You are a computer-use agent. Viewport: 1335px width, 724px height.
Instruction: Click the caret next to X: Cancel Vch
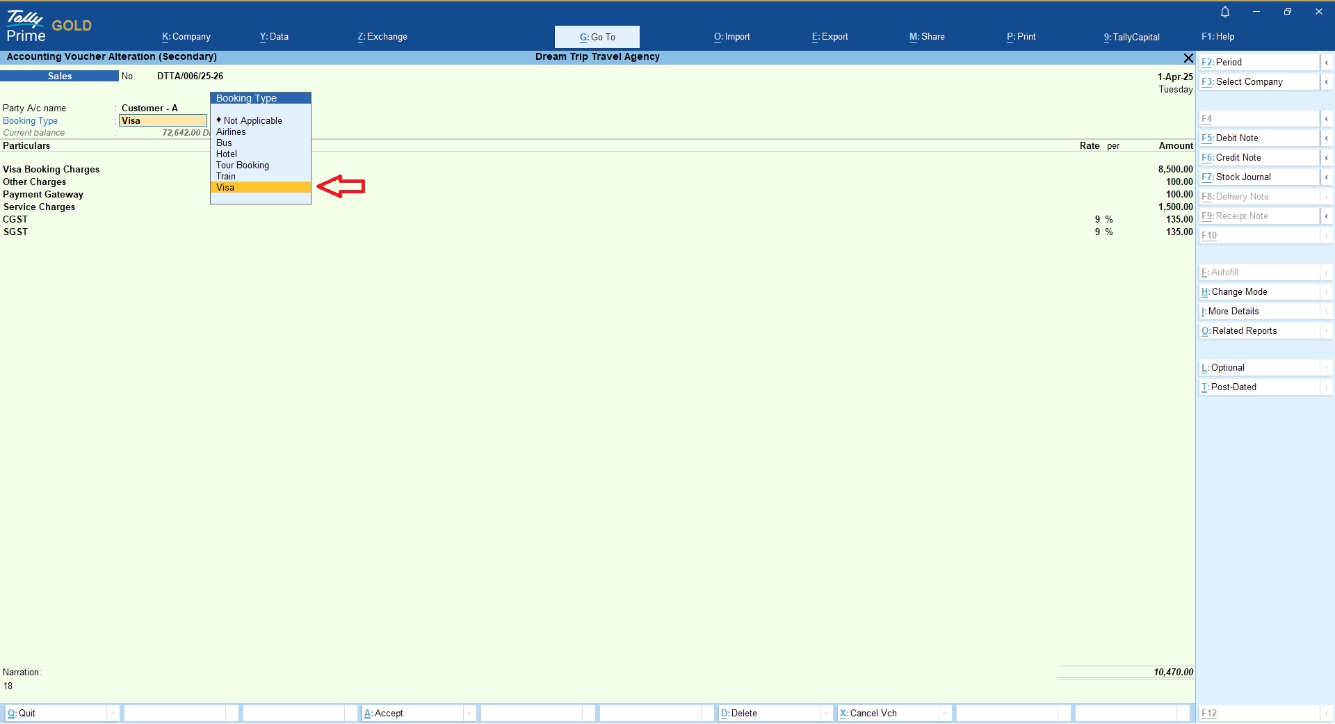pyautogui.click(x=946, y=714)
